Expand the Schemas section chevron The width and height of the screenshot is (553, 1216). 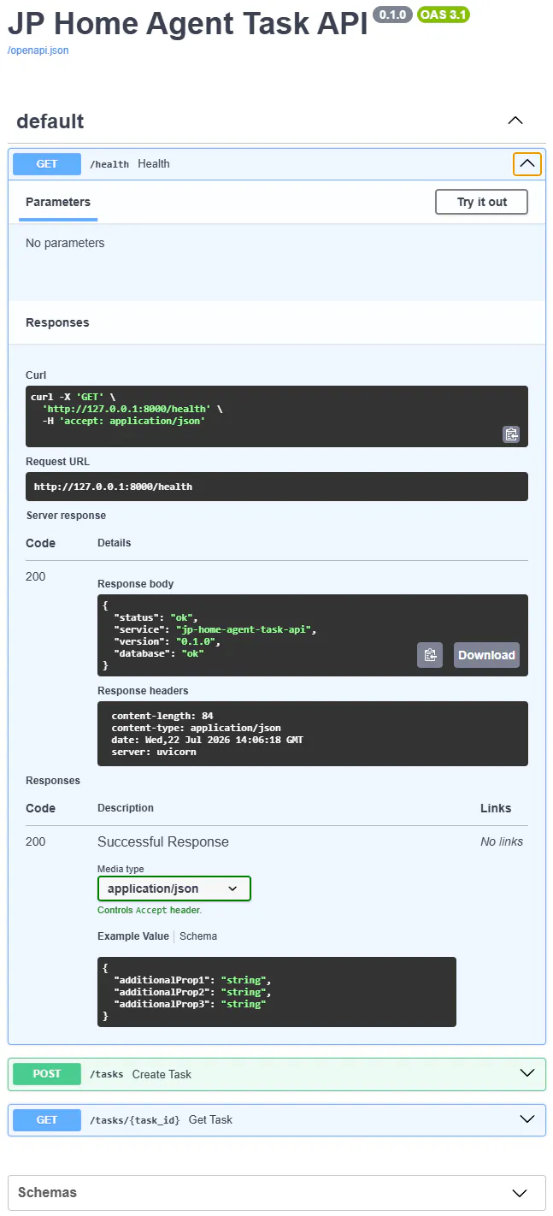tap(520, 1193)
